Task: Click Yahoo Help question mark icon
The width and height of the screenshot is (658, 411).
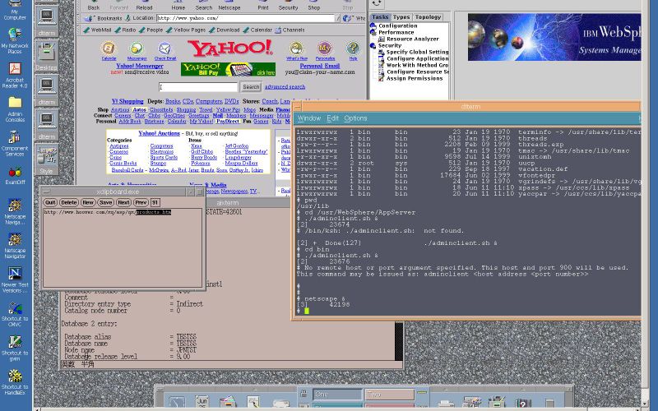Action: 353,48
